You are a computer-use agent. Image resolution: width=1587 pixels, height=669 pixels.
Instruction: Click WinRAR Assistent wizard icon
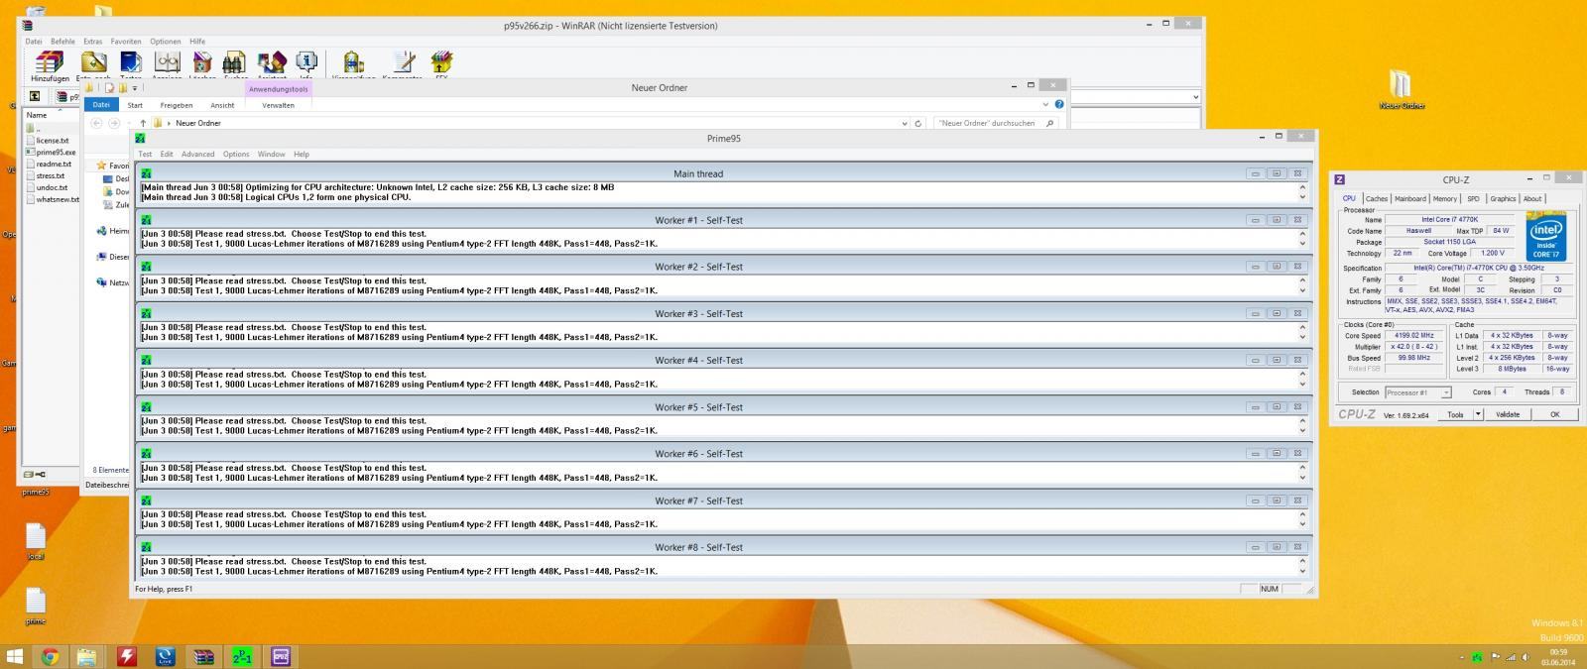271,63
